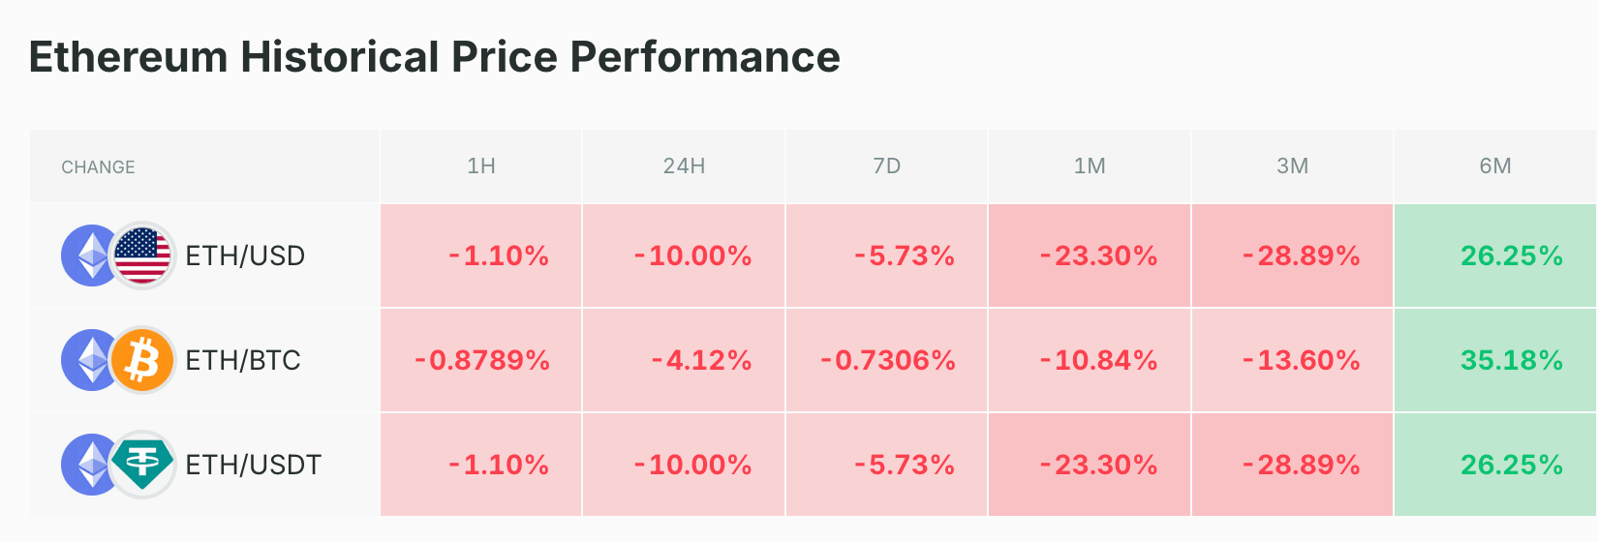Click the Bitcoin logo icon
Screen dimensions: 1598x542
tap(143, 360)
